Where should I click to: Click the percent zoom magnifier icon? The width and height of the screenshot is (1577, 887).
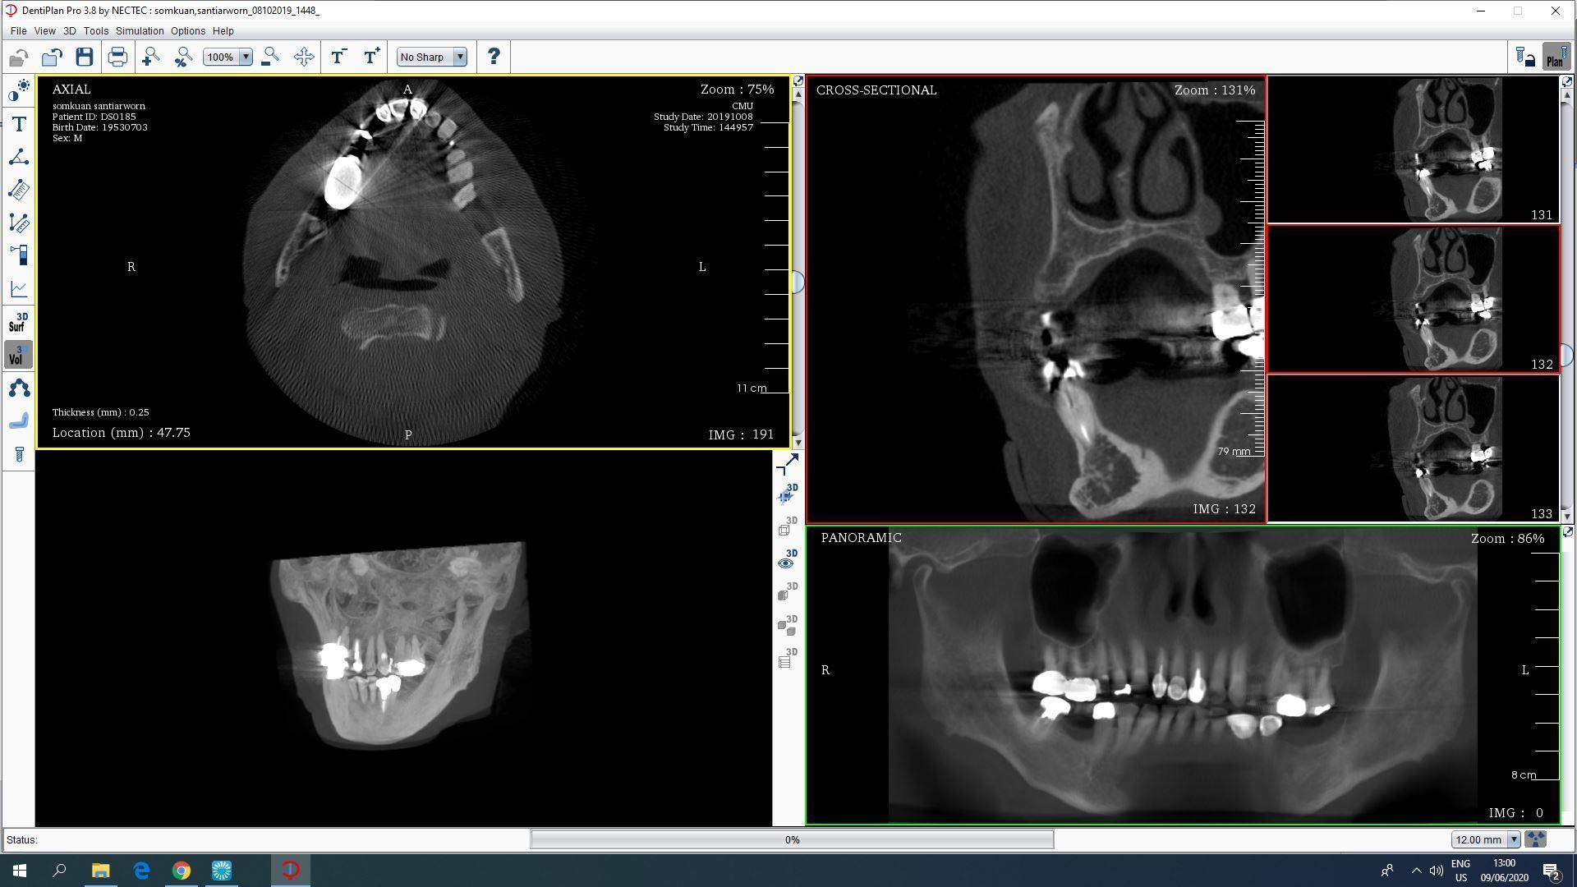[x=183, y=57]
